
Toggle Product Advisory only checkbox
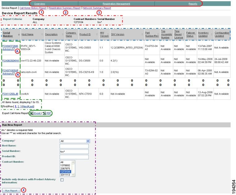tap(62, 180)
